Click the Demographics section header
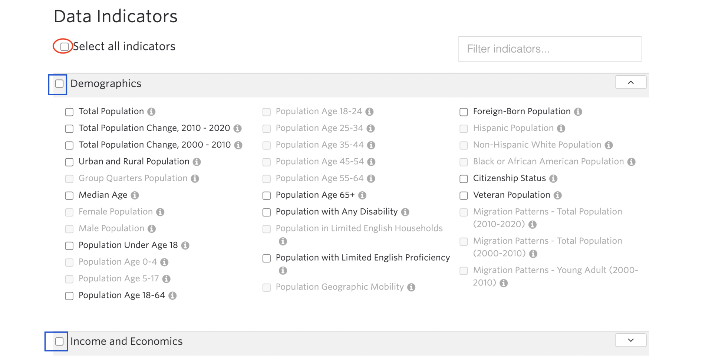The width and height of the screenshot is (712, 360). click(106, 84)
